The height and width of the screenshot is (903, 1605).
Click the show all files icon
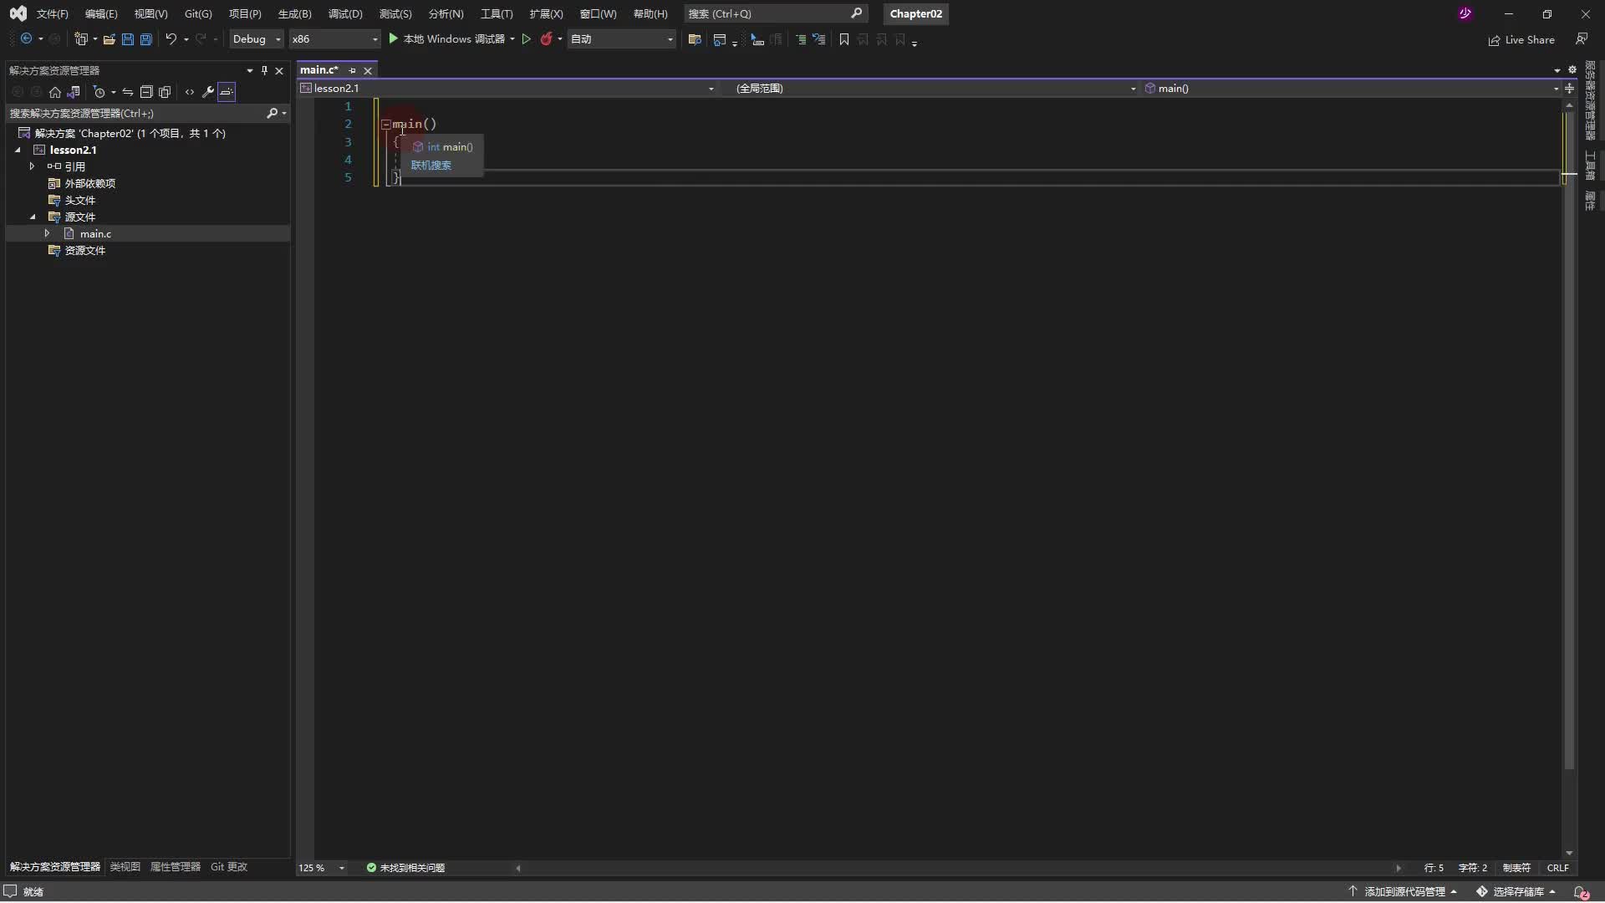click(x=165, y=92)
